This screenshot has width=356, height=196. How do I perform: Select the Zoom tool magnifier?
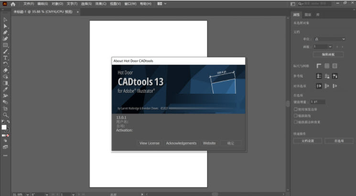[x=5, y=115]
